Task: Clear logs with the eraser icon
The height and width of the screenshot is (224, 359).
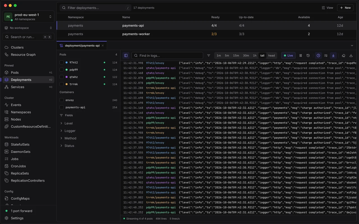Action: click(344, 55)
